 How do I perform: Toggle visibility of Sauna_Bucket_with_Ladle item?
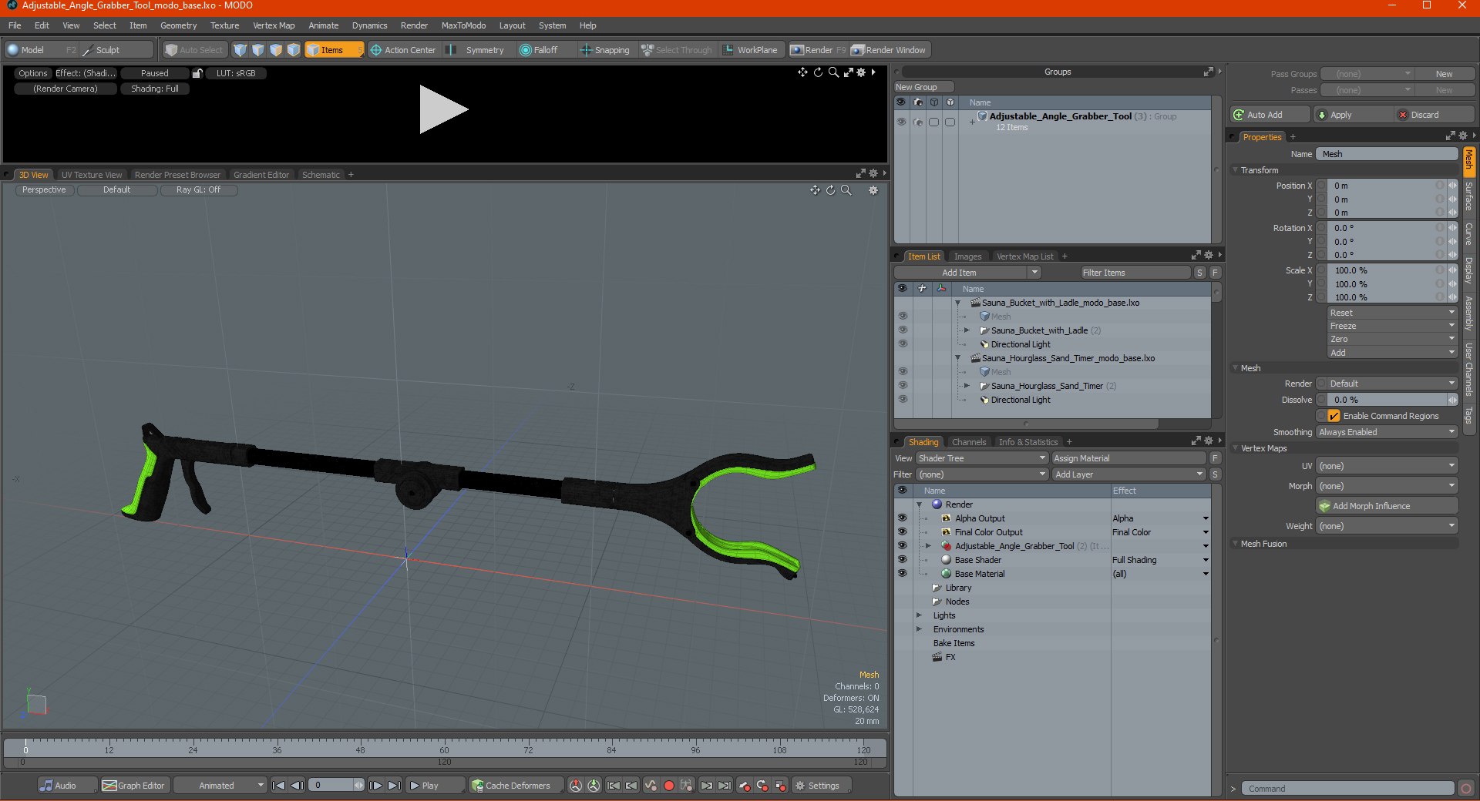pos(902,330)
